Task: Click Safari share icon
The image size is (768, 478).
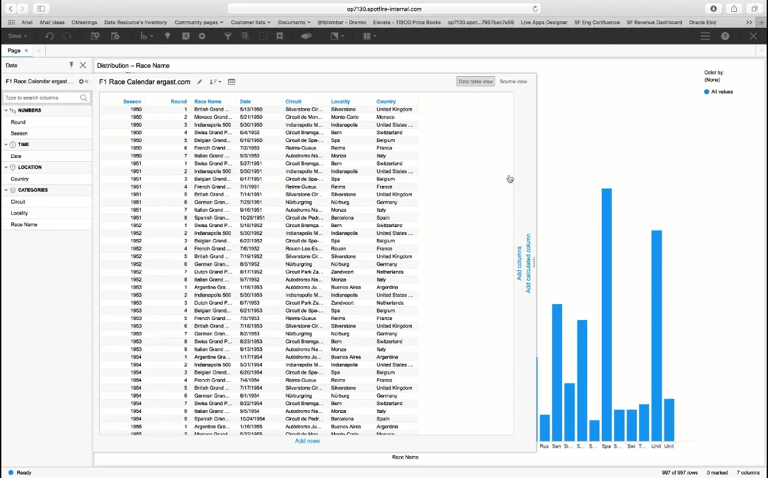Action: (x=734, y=9)
